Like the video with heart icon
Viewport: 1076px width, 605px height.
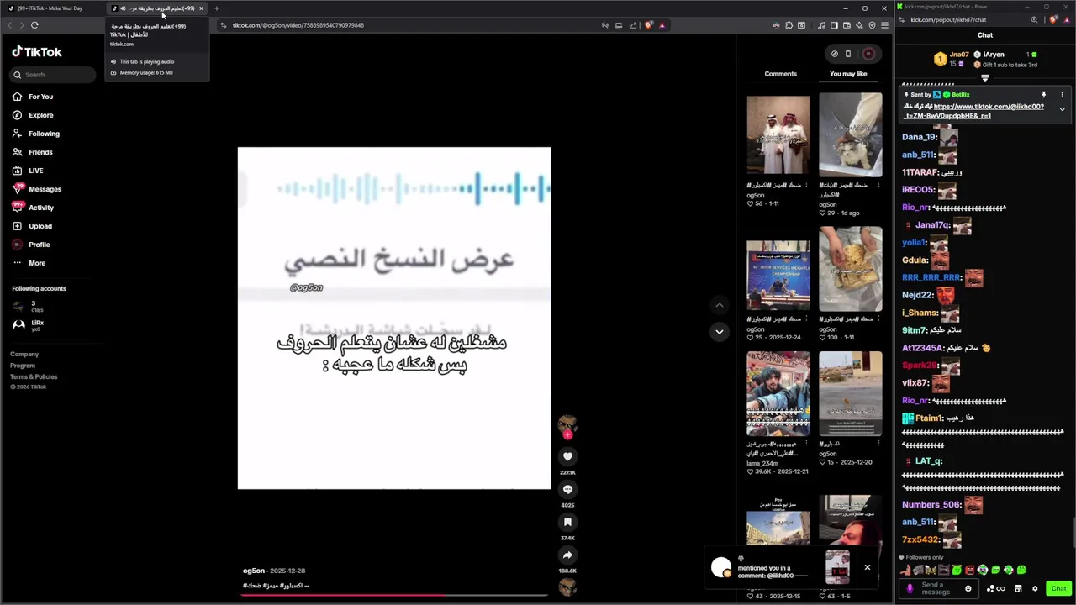click(x=567, y=456)
